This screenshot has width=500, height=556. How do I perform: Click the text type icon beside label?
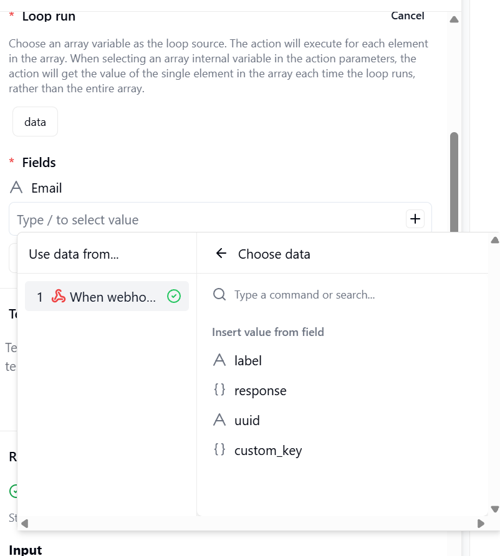click(219, 360)
